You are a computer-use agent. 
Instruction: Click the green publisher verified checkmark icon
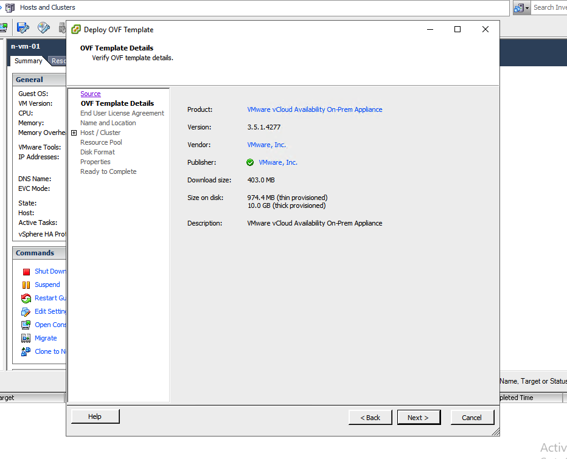coord(250,163)
